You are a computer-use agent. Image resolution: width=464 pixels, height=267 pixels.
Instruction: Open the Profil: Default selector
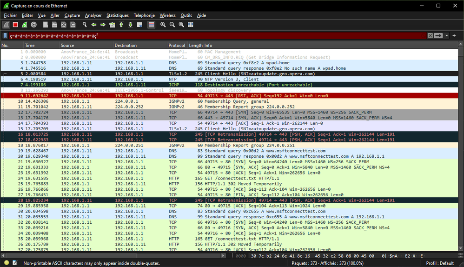point(439,263)
